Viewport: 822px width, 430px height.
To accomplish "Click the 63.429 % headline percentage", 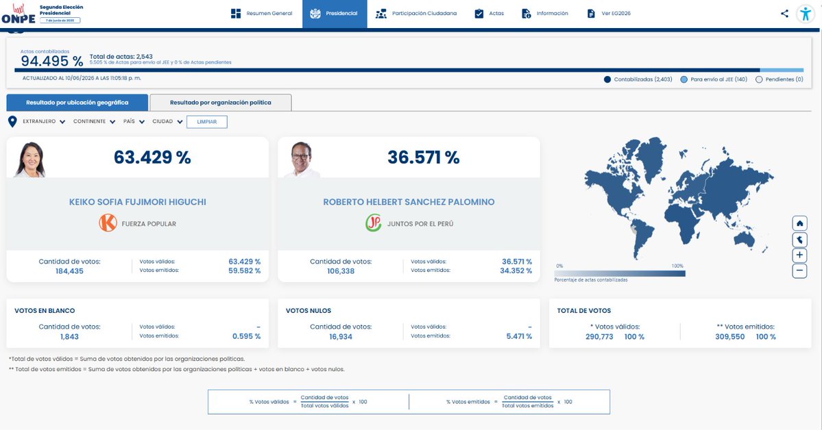I will click(152, 157).
